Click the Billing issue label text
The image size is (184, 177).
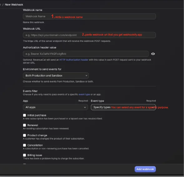pyautogui.click(x=35, y=155)
